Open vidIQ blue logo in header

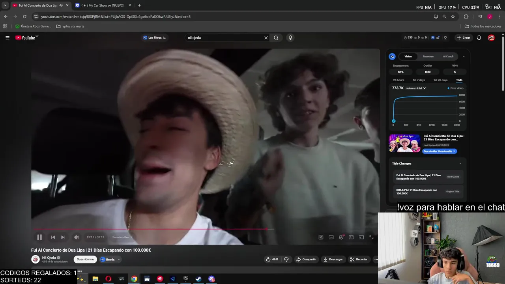(433, 38)
